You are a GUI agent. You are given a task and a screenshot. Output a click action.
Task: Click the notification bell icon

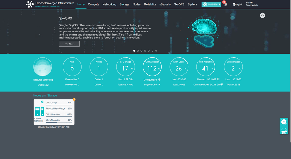click(x=226, y=5)
